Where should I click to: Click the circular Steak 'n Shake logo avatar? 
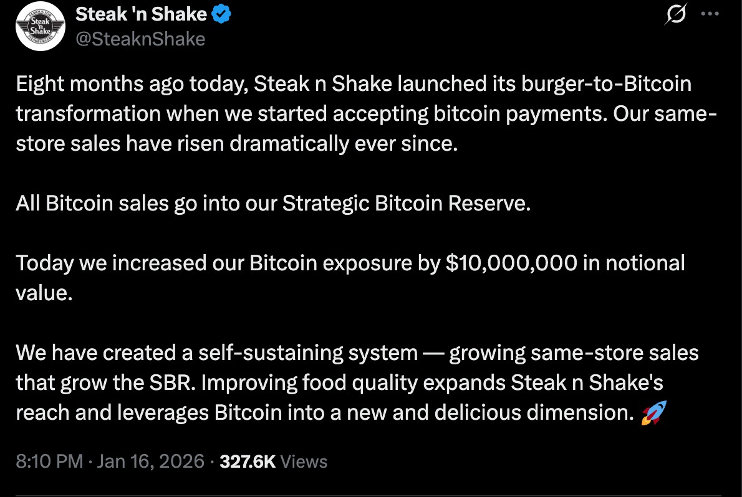point(40,26)
